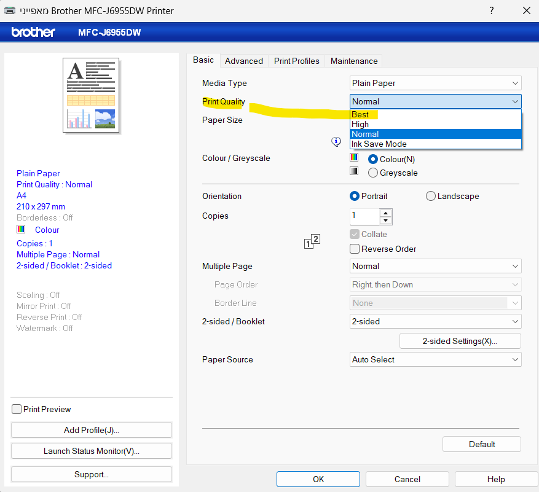539x492 pixels.
Task: Select the Greyscale radio button
Action: coord(372,173)
